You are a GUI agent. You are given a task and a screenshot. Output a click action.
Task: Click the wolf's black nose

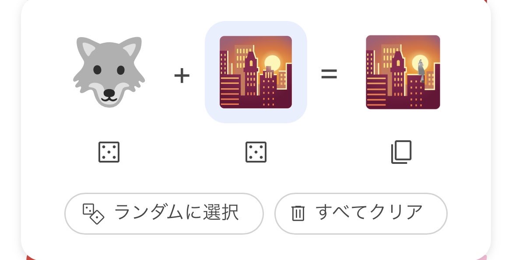(109, 94)
